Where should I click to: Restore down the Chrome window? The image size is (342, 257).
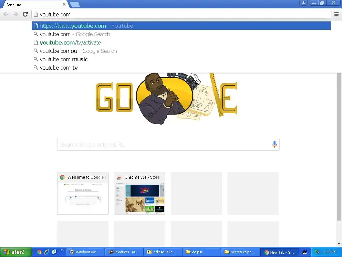322,3
